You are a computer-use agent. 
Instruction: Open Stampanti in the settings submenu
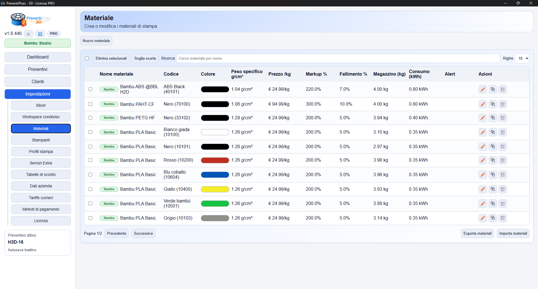[x=41, y=140]
